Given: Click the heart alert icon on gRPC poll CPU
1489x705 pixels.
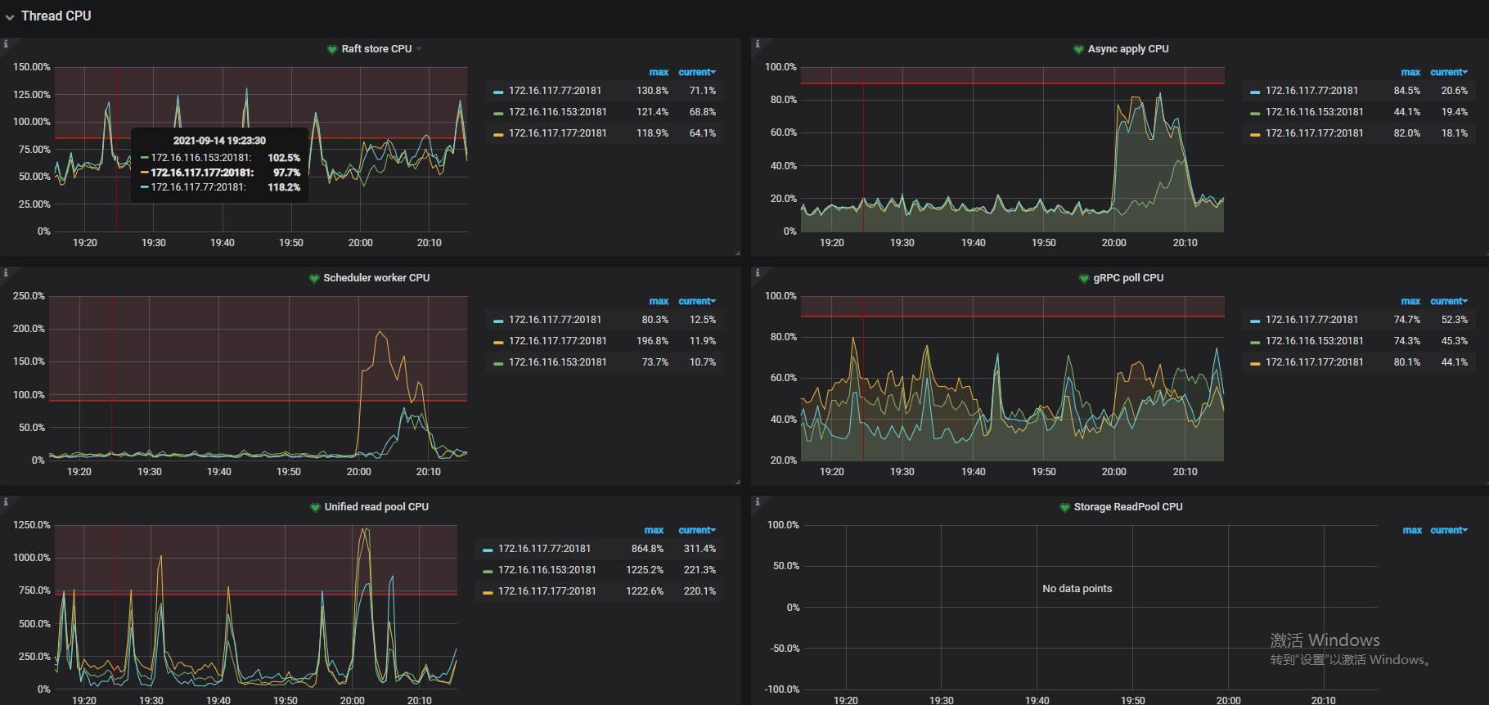Looking at the screenshot, I should click(1084, 279).
